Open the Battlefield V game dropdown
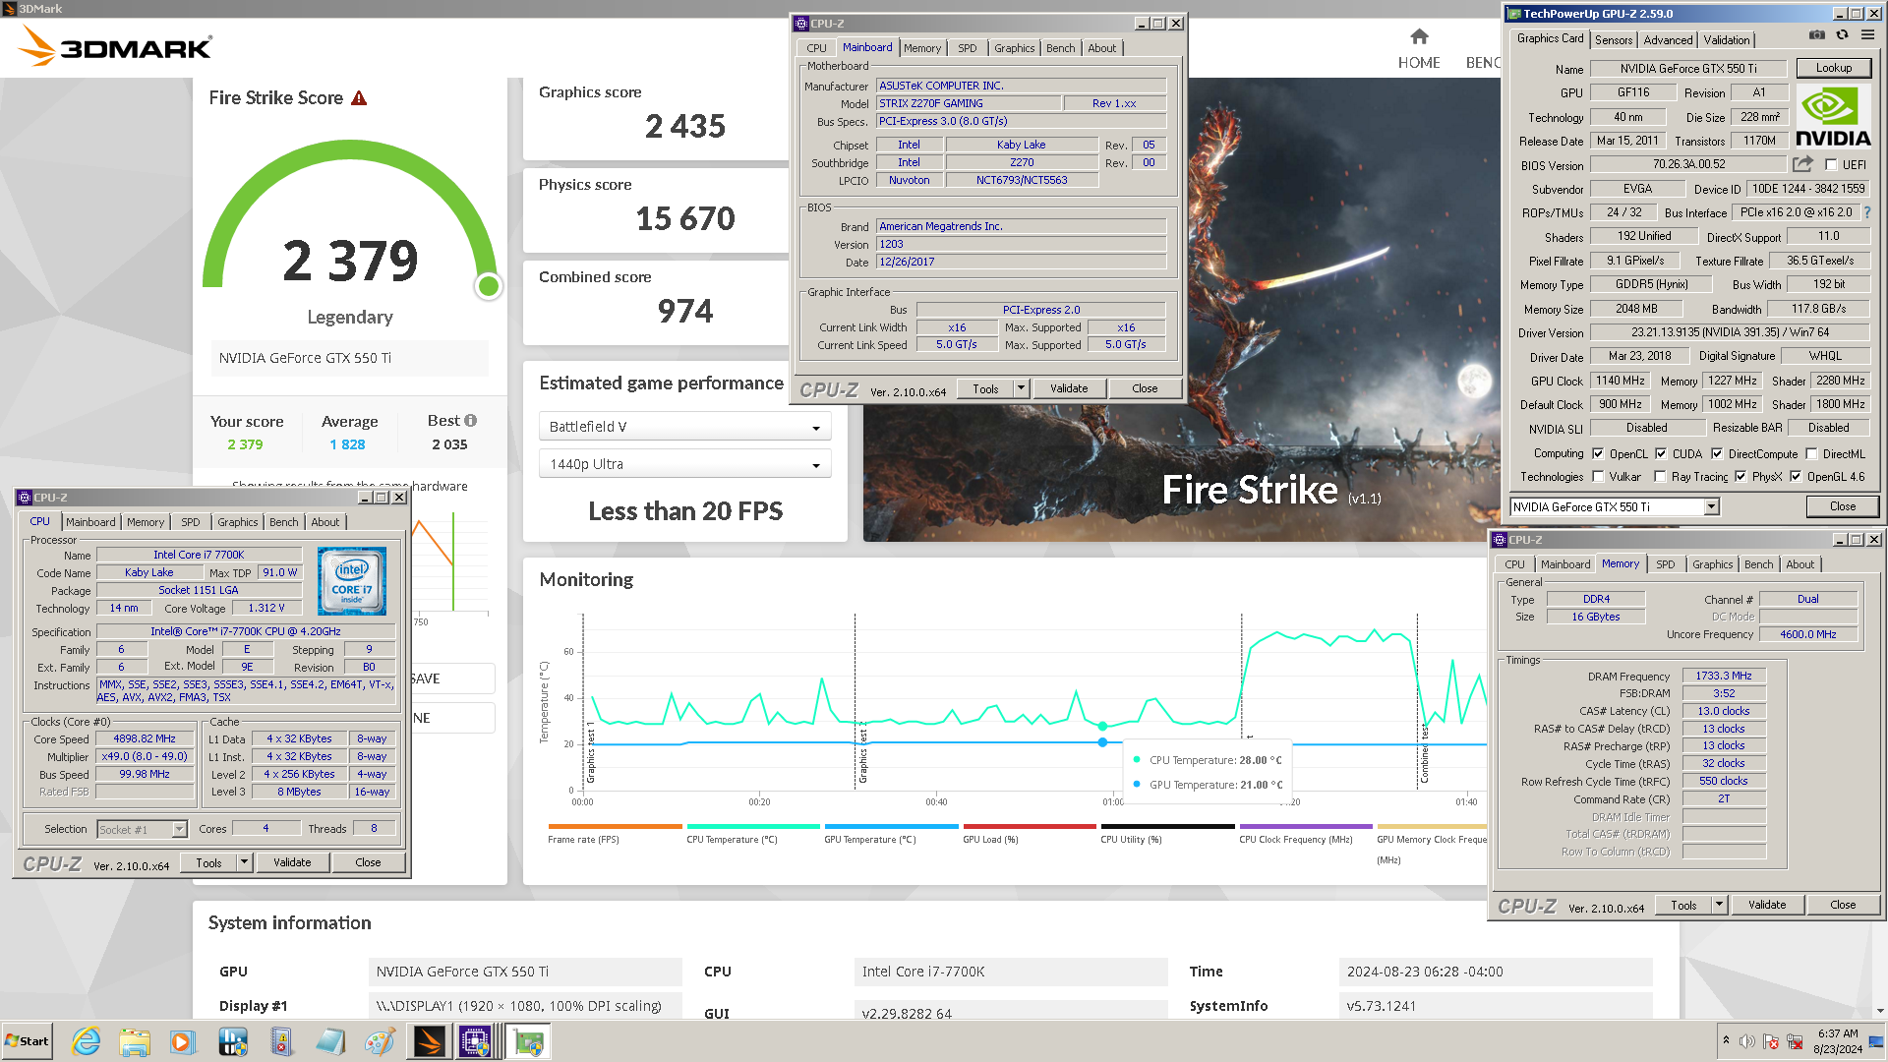Screen dimensions: 1888x1062 pos(685,427)
